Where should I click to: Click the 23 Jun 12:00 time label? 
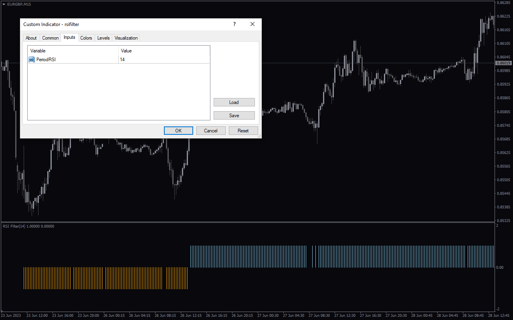click(x=37, y=316)
